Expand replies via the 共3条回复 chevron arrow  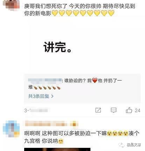(53, 96)
